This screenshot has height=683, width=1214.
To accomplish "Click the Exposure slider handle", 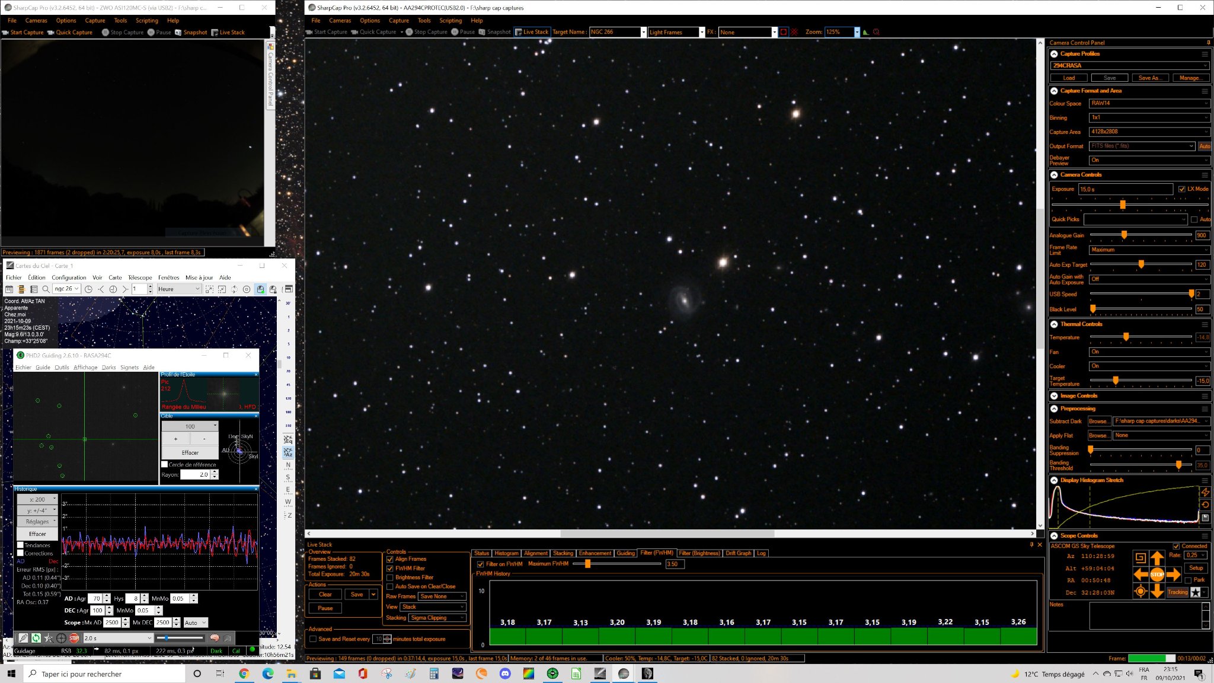I will pos(1123,205).
